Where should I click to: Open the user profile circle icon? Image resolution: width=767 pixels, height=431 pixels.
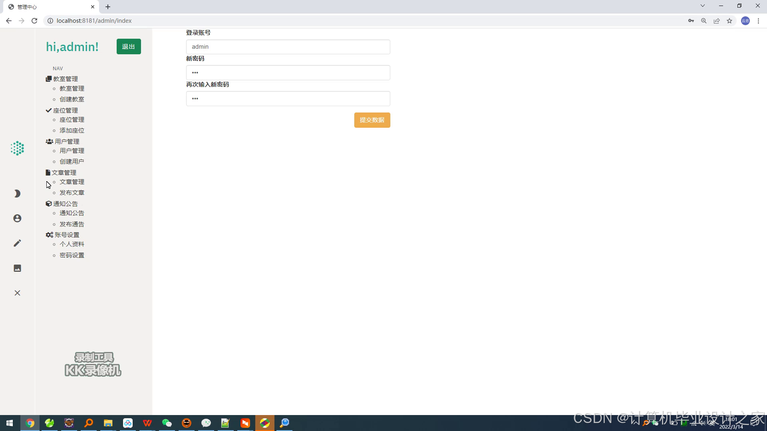[x=17, y=218]
